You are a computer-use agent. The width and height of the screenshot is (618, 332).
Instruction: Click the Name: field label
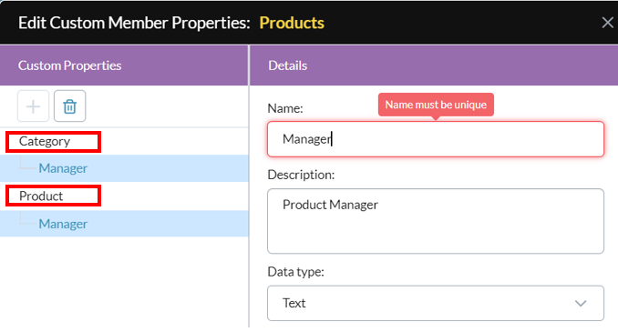(x=285, y=108)
